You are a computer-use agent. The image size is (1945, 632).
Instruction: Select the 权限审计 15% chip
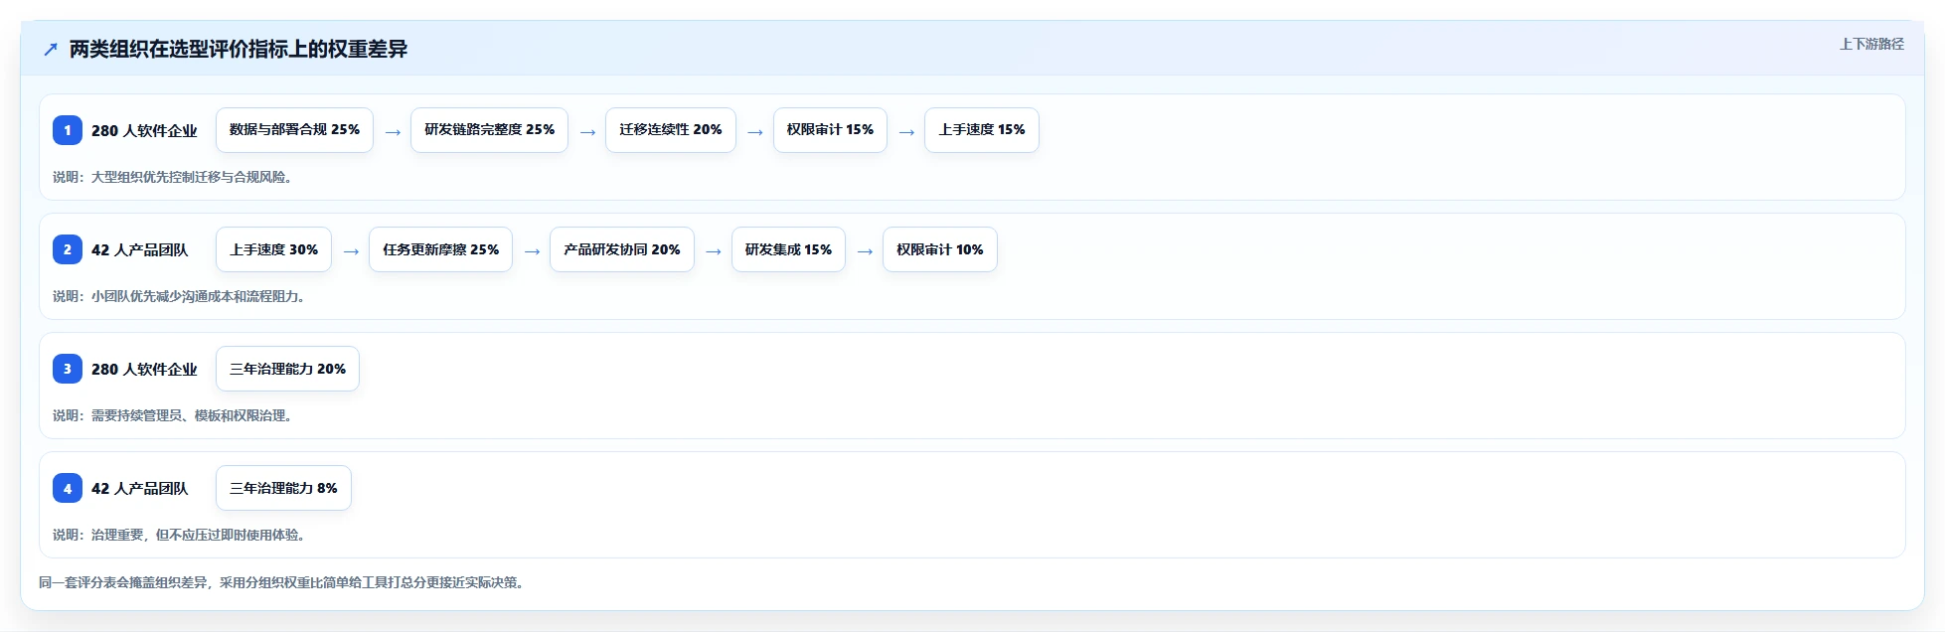pos(830,130)
